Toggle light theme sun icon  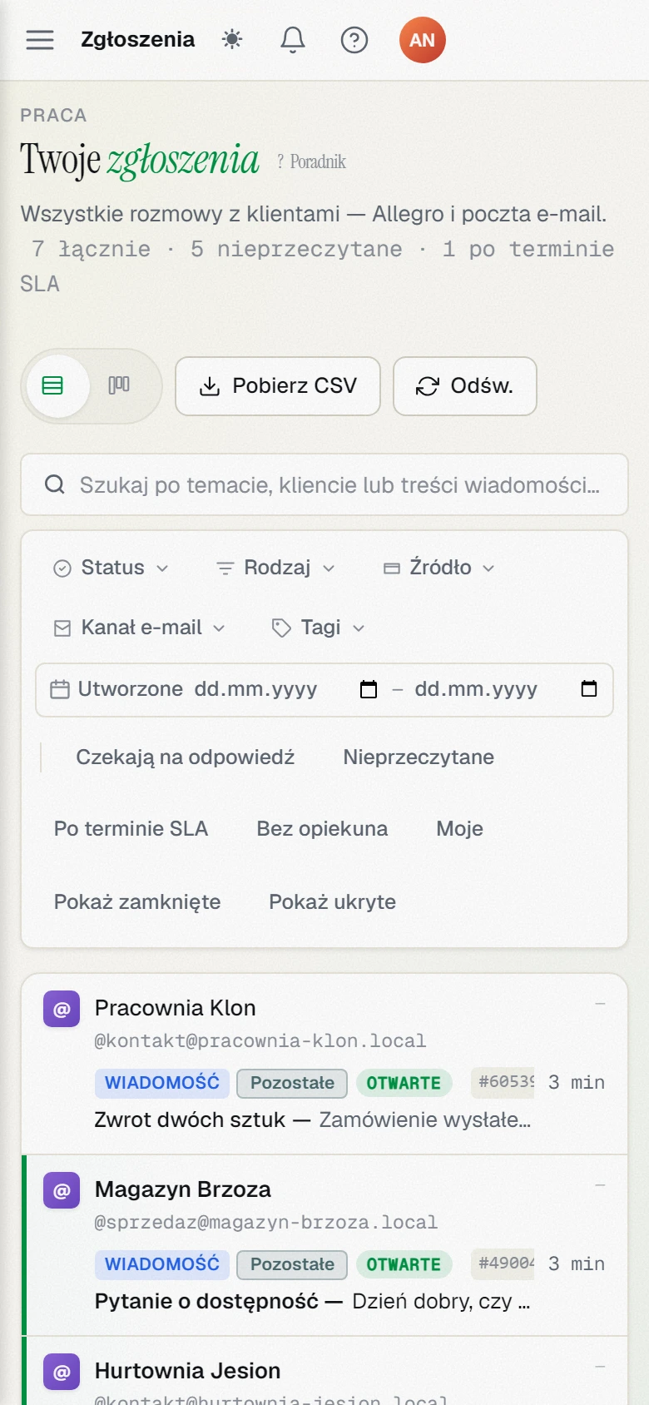232,39
